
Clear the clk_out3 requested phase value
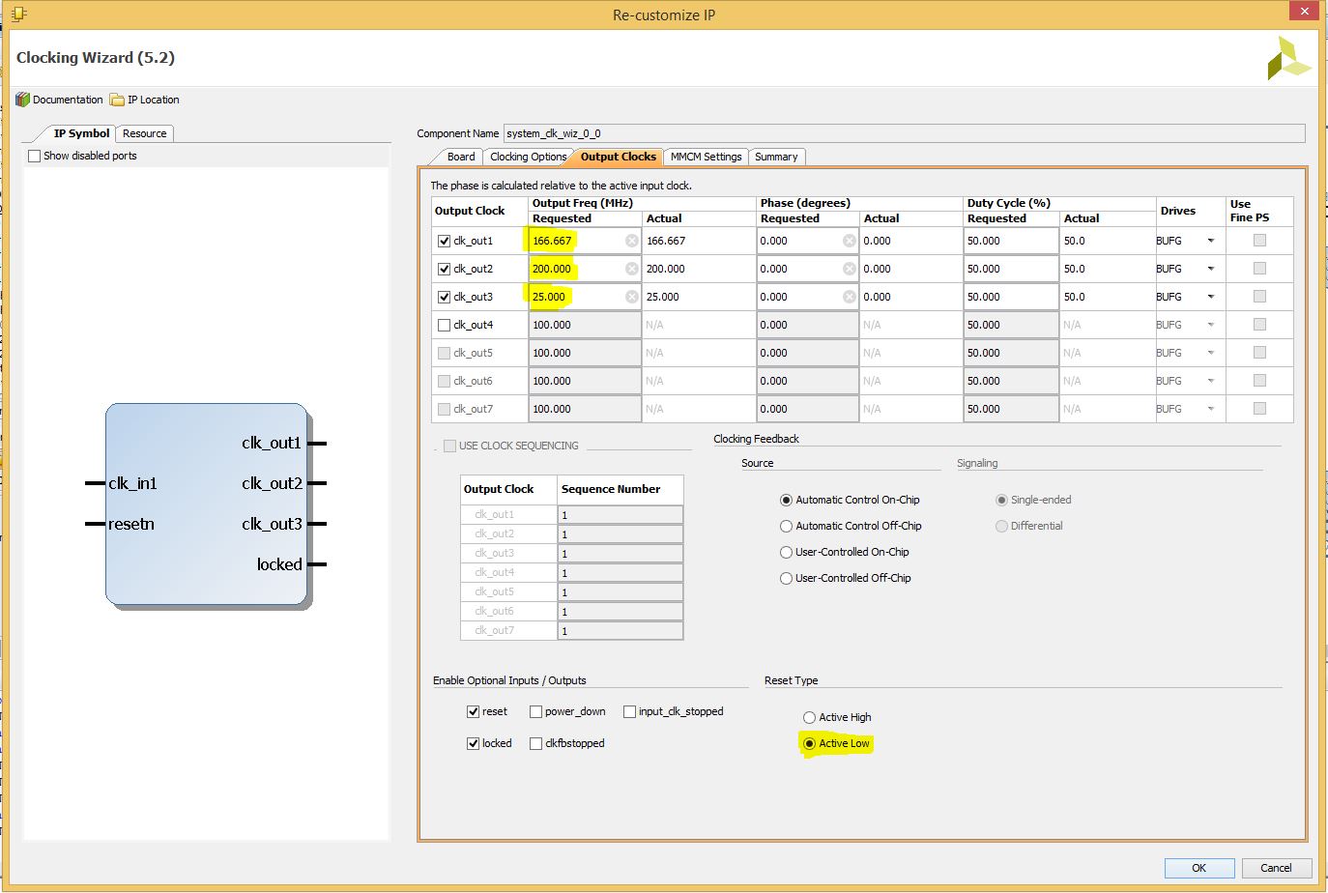point(849,297)
